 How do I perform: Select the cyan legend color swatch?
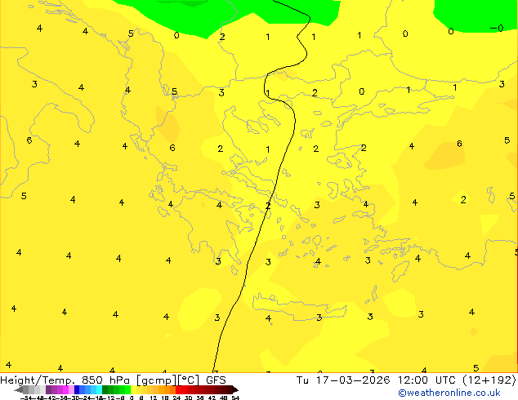click(99, 389)
